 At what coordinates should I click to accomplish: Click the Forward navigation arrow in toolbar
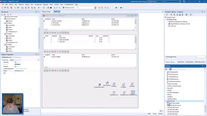click(121, 8)
